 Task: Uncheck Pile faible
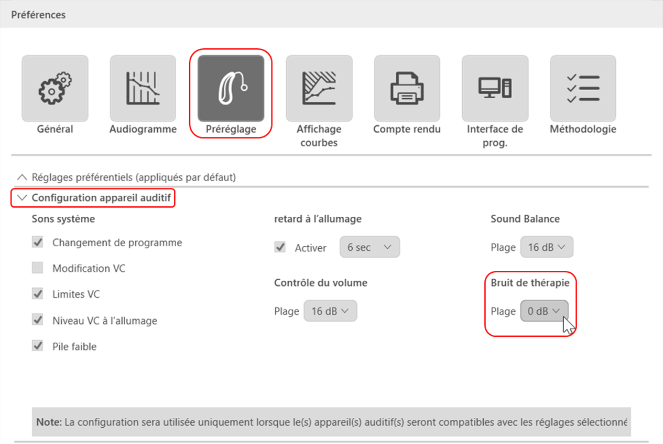pos(37,346)
